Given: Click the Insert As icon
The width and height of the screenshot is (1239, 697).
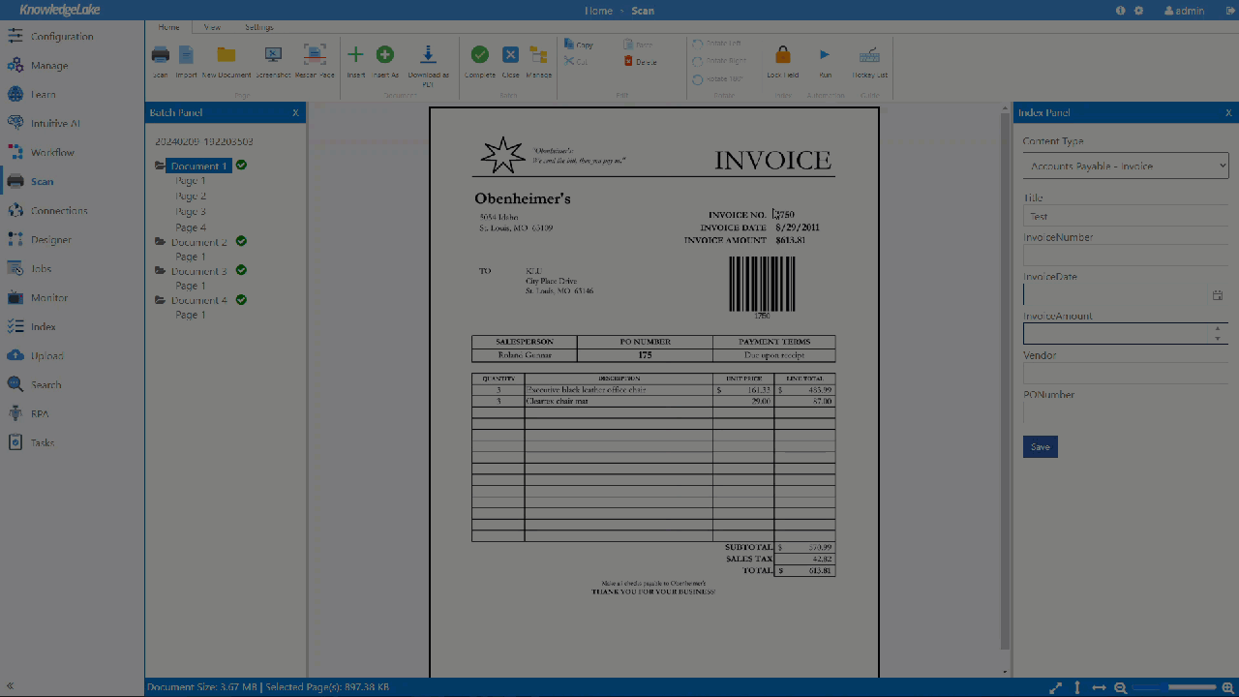Looking at the screenshot, I should point(385,55).
